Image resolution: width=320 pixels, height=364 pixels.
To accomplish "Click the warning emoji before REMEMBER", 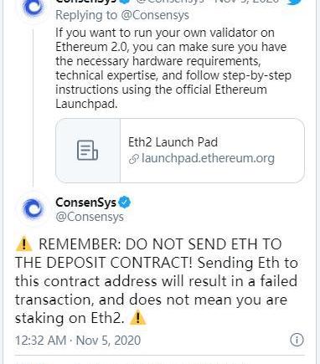I will tap(24, 244).
